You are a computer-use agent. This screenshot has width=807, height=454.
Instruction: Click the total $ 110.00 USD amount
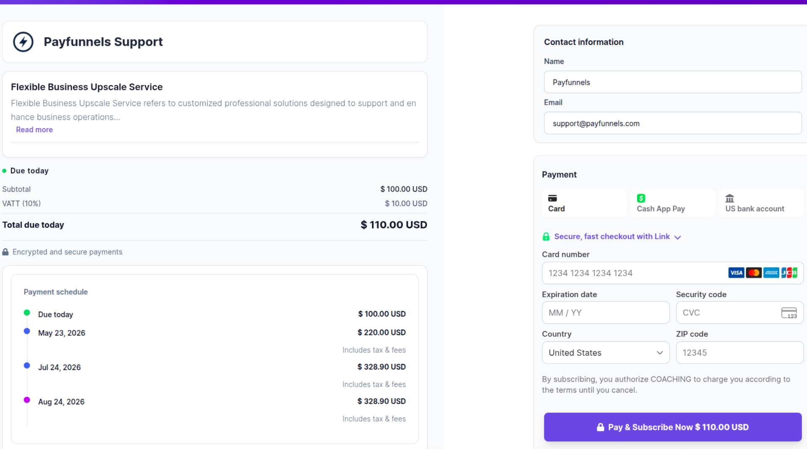click(x=394, y=225)
